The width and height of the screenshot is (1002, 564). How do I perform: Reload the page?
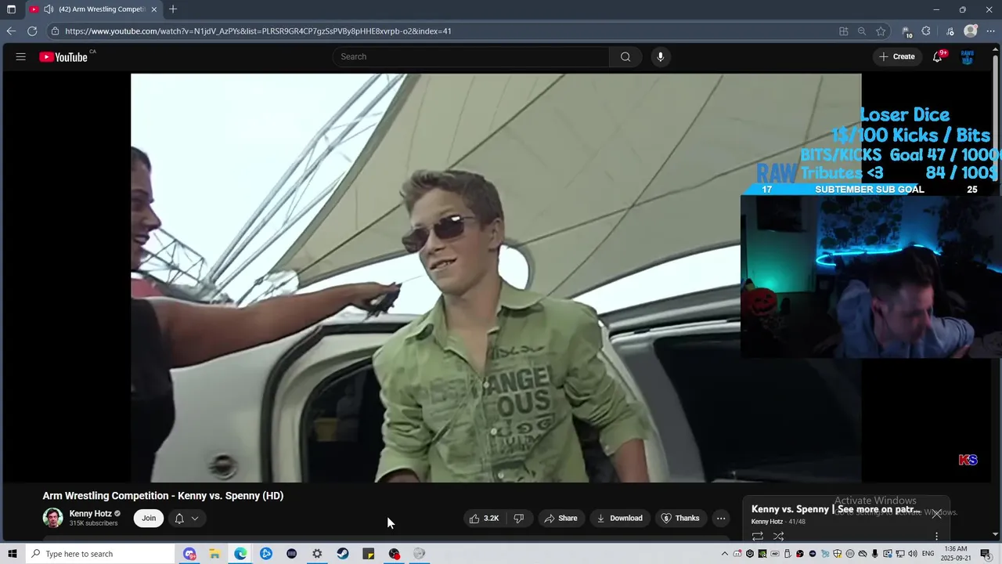point(32,31)
